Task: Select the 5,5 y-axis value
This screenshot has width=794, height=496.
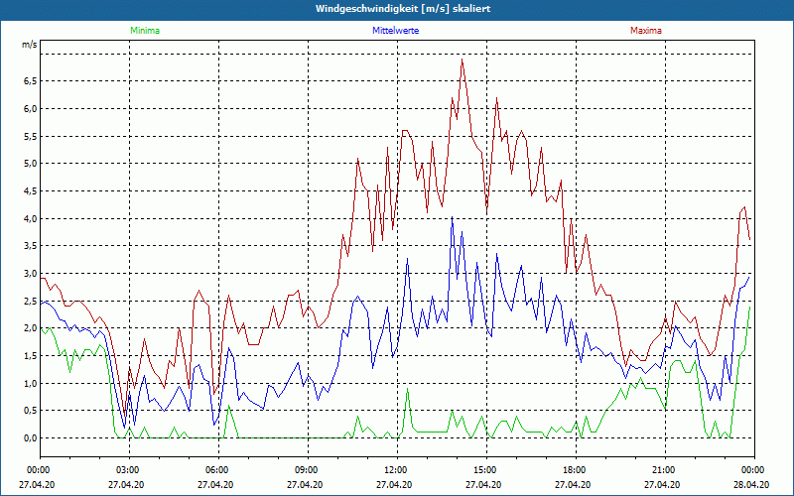Action: tap(31, 136)
